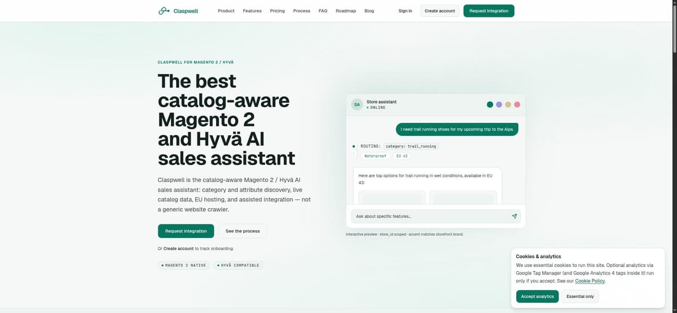Click Request integration in the header
Viewport: 677px width, 313px height.
pyautogui.click(x=489, y=11)
